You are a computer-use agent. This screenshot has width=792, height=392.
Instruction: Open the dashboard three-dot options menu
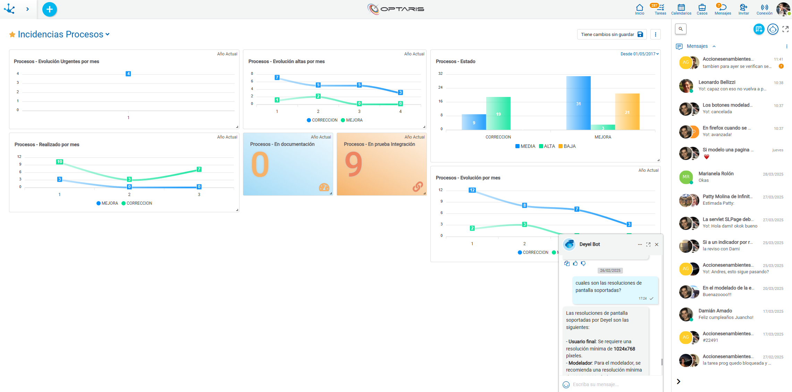[x=655, y=35]
